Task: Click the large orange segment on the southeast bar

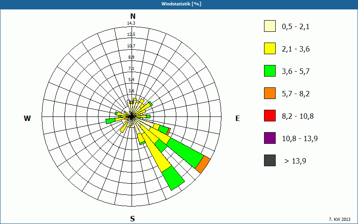Action: (203, 164)
